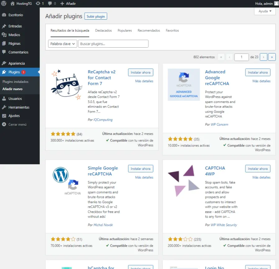This screenshot has height=269, width=279.
Task: Click the Apariencia brush icon
Action: pos(4,63)
